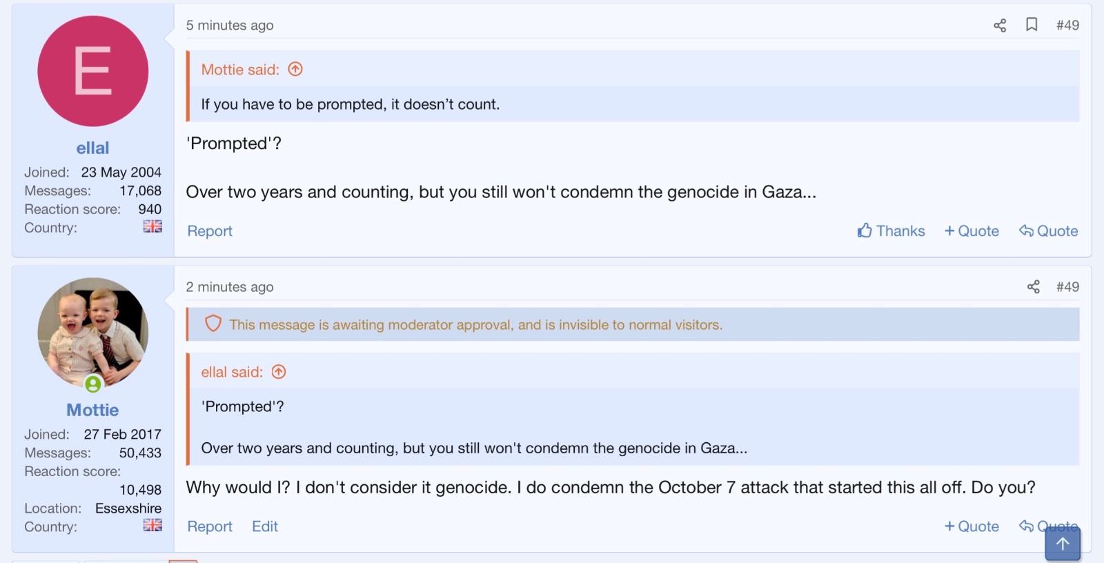Click the share icon on ellal's post

pos(1000,26)
